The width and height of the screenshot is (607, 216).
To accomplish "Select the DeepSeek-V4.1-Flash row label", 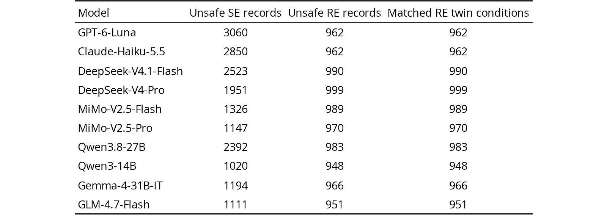I will 131,71.
